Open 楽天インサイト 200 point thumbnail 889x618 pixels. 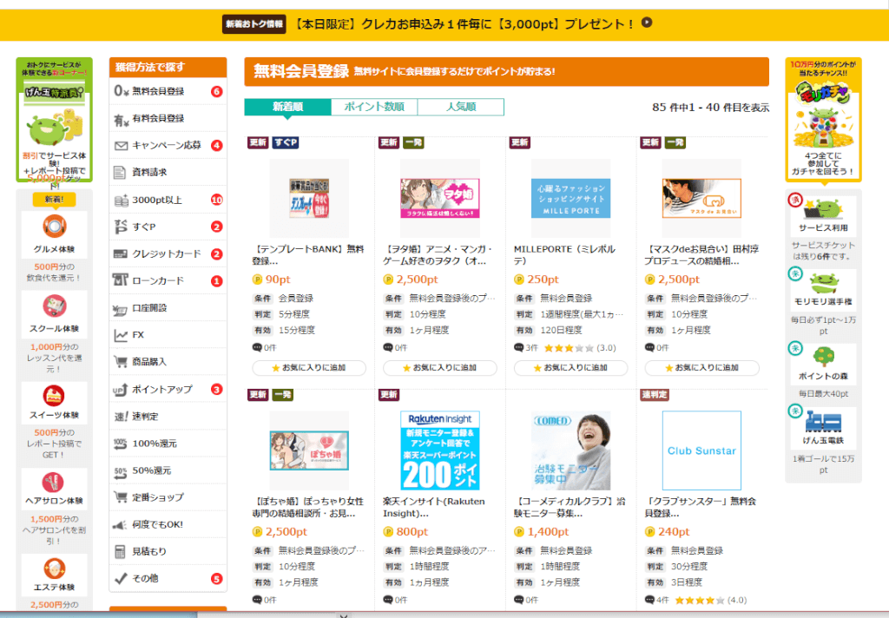[440, 450]
